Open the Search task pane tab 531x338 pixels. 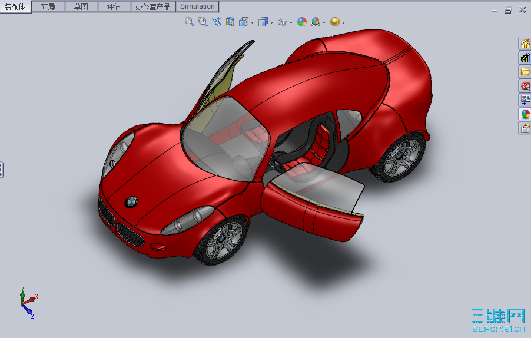(525, 86)
